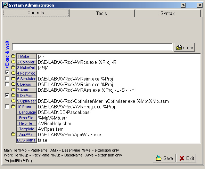Uncheck Exec & wait for 4 PostProc
Image resolution: width=205 pixels, height=169 pixels.
coord(7,73)
